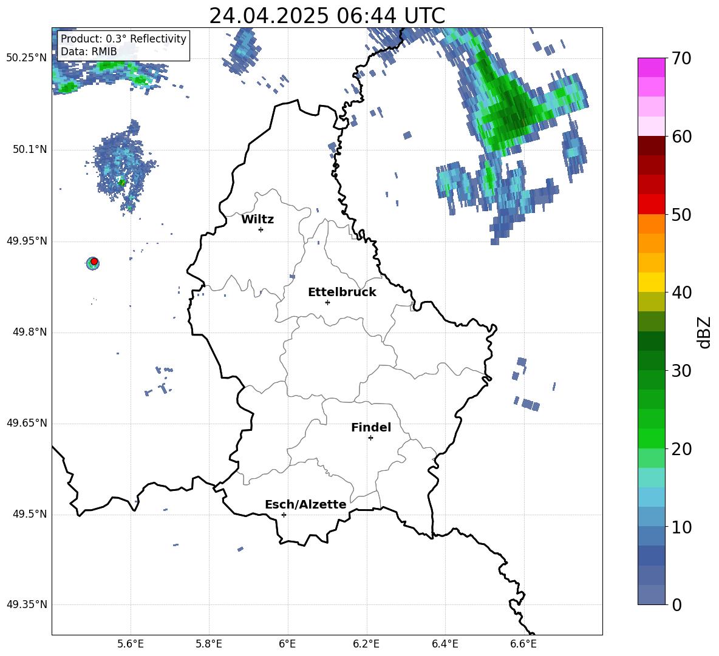Click the Ettelbruck city label
This screenshot has height=656, width=719.
click(342, 292)
